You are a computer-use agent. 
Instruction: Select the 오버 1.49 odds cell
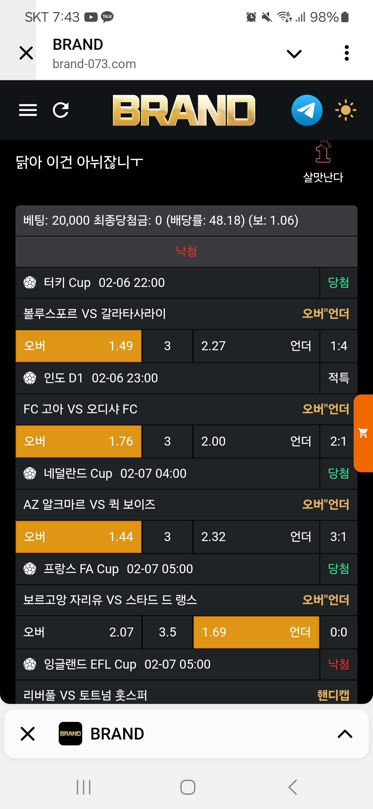(79, 346)
